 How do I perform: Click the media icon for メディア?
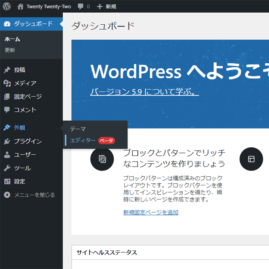(7, 83)
